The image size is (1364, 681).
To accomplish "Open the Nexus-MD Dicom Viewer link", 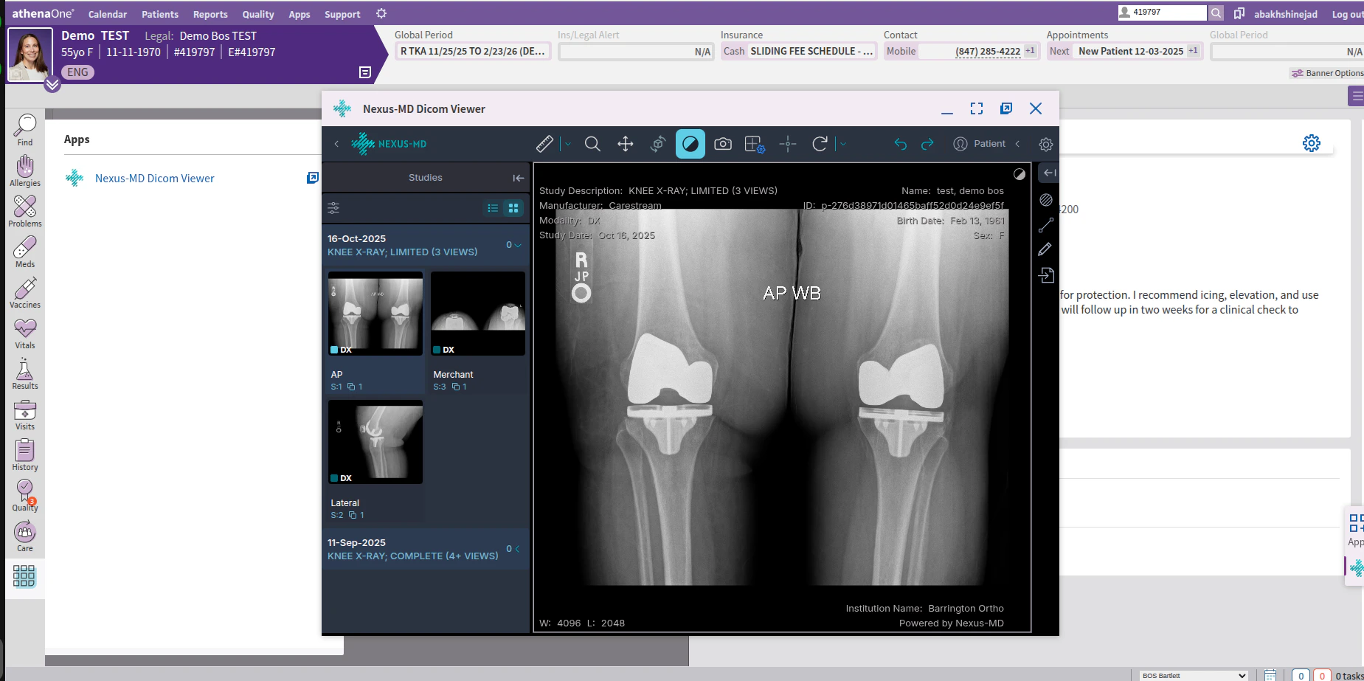I will point(154,178).
